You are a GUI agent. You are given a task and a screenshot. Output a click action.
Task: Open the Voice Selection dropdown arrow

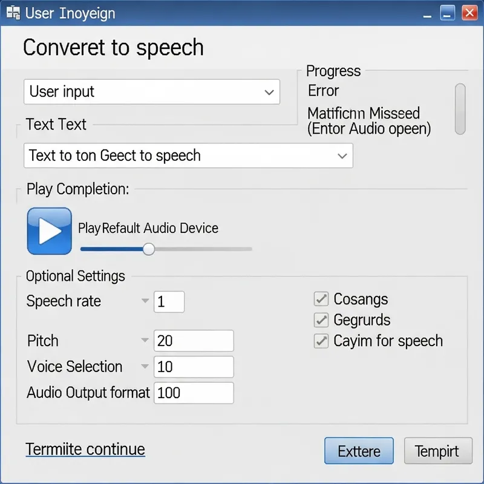coord(145,366)
